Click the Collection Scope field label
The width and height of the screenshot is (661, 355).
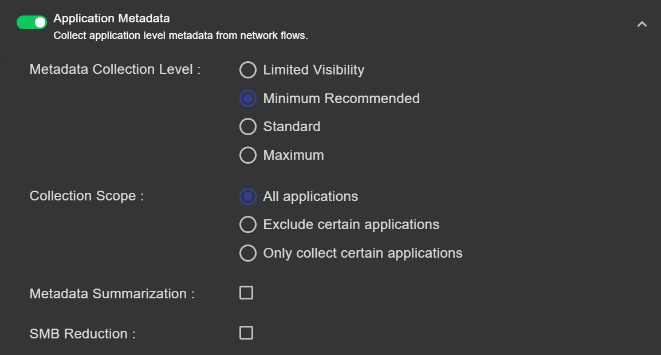[86, 196]
